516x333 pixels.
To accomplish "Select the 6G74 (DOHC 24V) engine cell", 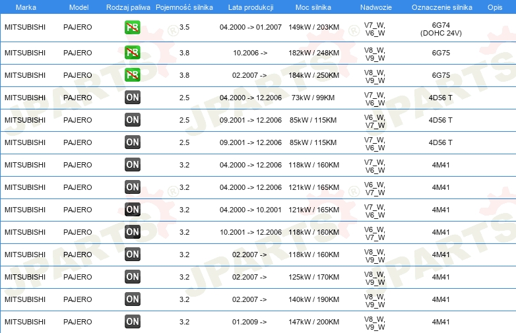I will (441, 29).
